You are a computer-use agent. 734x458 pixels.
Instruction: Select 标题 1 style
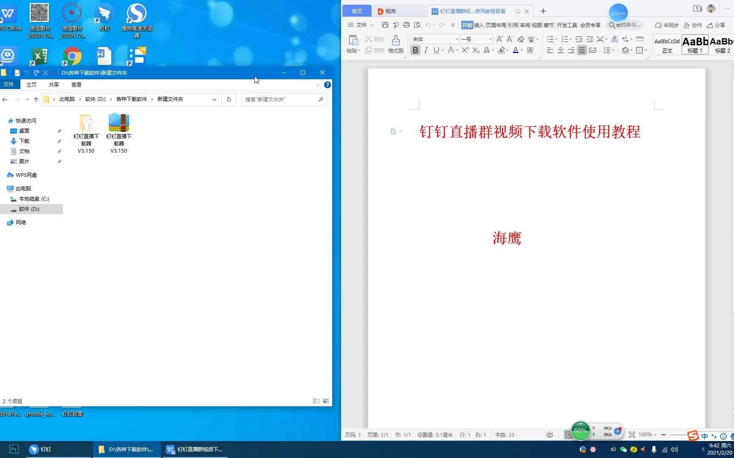tap(695, 45)
